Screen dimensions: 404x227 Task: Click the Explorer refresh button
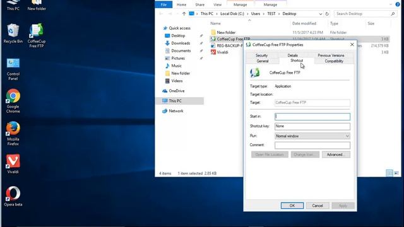tap(327, 14)
